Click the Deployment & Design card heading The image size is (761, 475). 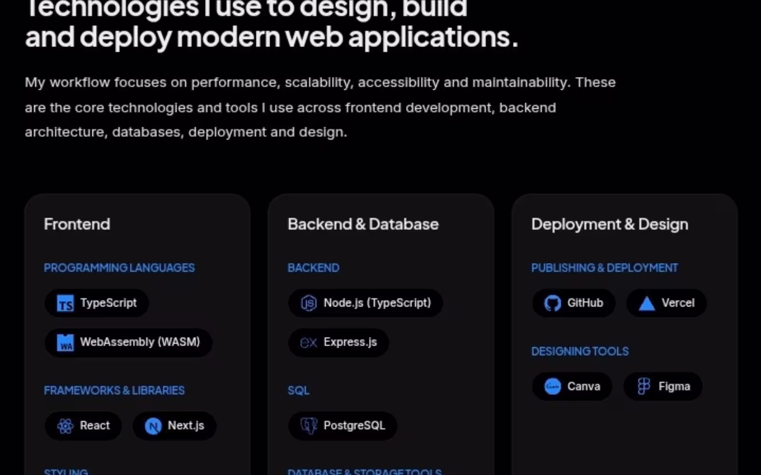(x=610, y=225)
